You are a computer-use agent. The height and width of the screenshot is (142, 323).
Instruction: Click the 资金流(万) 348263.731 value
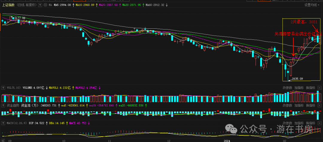click(x=39, y=105)
